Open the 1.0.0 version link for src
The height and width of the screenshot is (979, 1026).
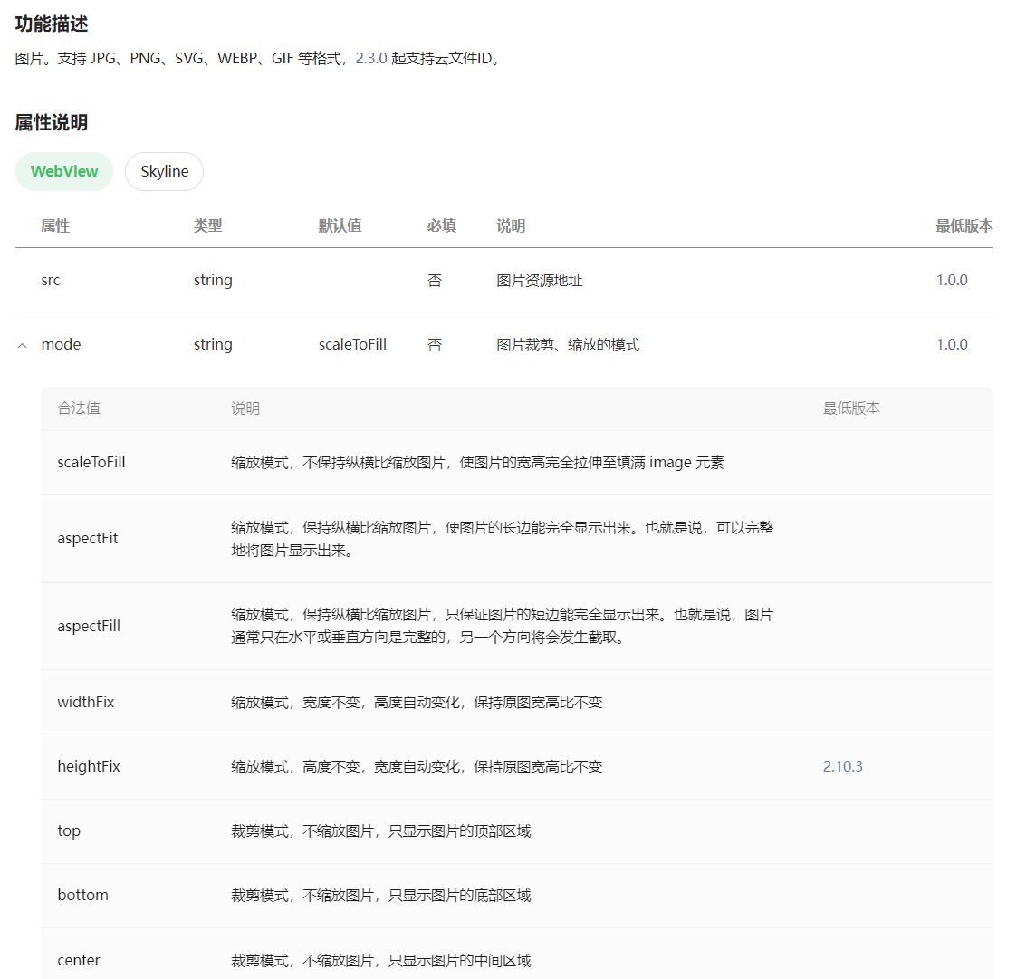(x=952, y=280)
